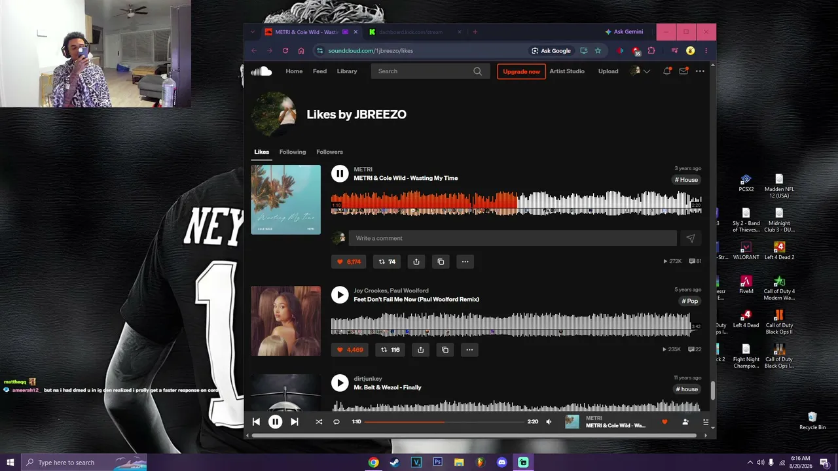Open Artist Studio link
Image resolution: width=838 pixels, height=471 pixels.
coord(567,71)
